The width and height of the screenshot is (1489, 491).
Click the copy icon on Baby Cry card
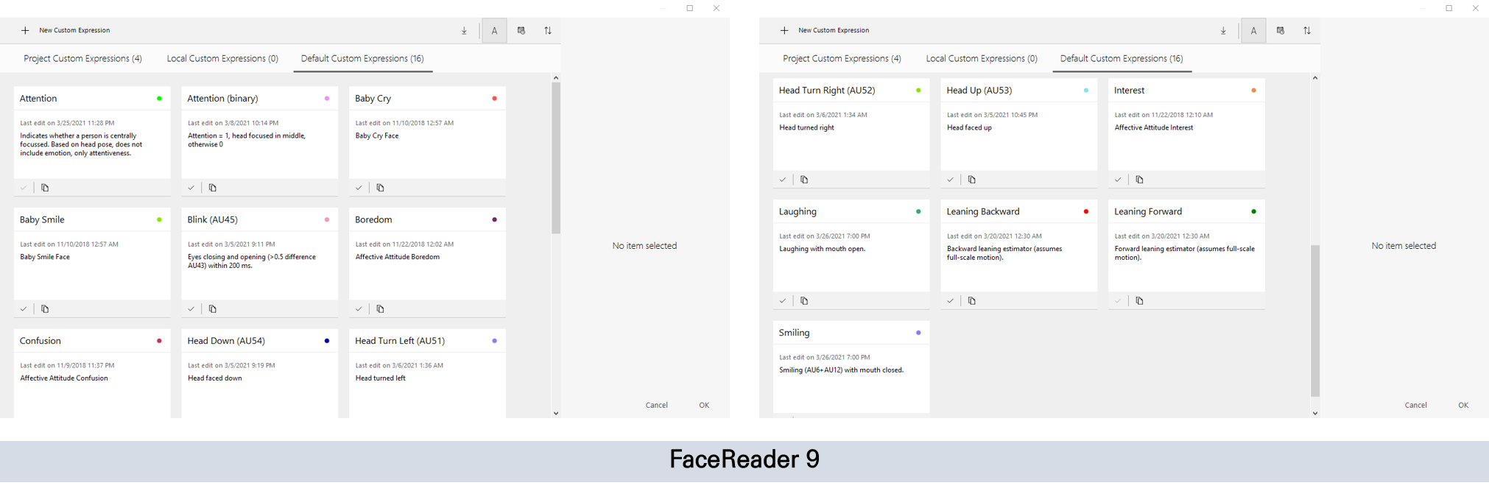pyautogui.click(x=381, y=188)
